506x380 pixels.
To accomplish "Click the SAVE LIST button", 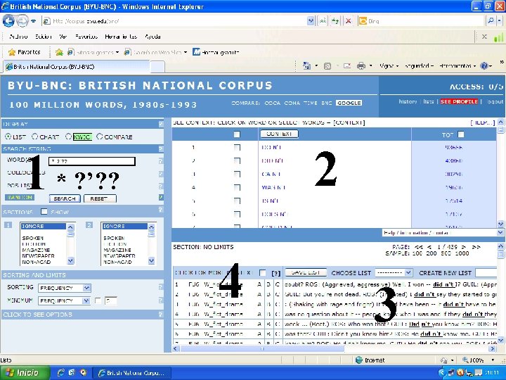I will pyautogui.click(x=306, y=273).
